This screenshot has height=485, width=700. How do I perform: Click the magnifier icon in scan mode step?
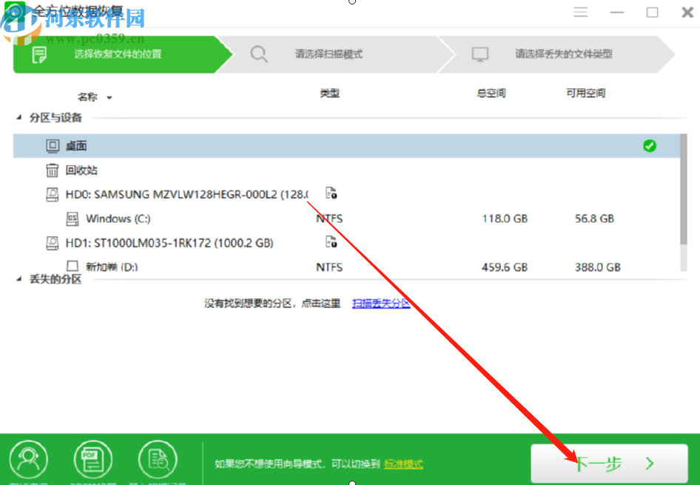(258, 55)
